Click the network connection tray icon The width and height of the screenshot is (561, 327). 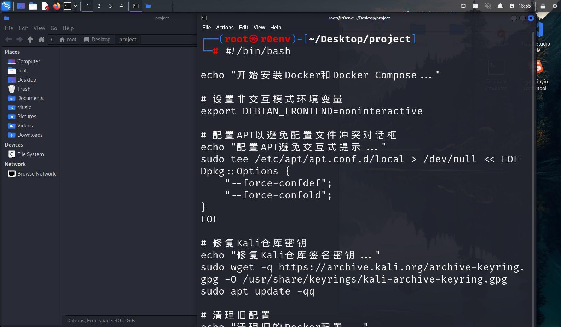[x=463, y=6]
